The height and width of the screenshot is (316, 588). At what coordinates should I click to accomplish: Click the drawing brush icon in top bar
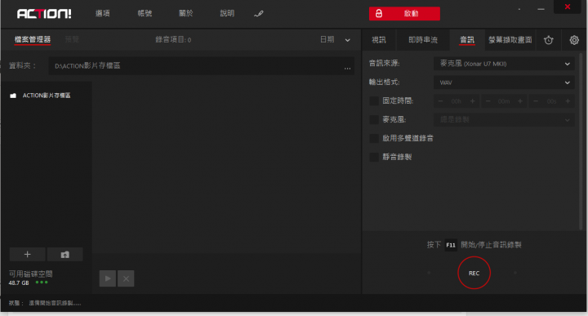coord(258,14)
